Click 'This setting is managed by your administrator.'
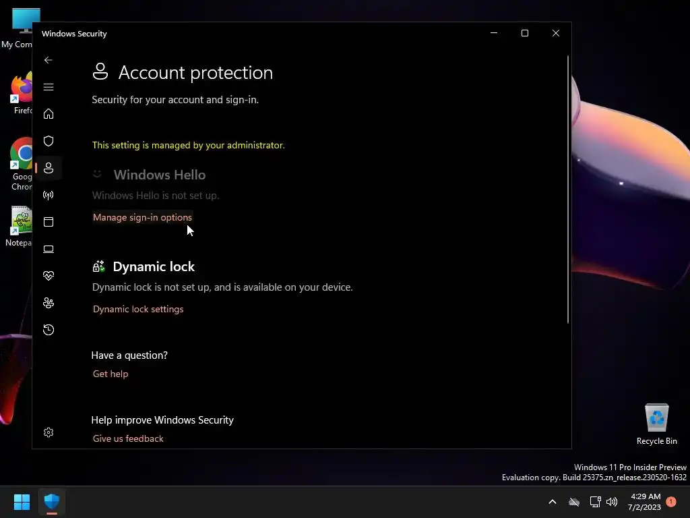 pos(189,146)
